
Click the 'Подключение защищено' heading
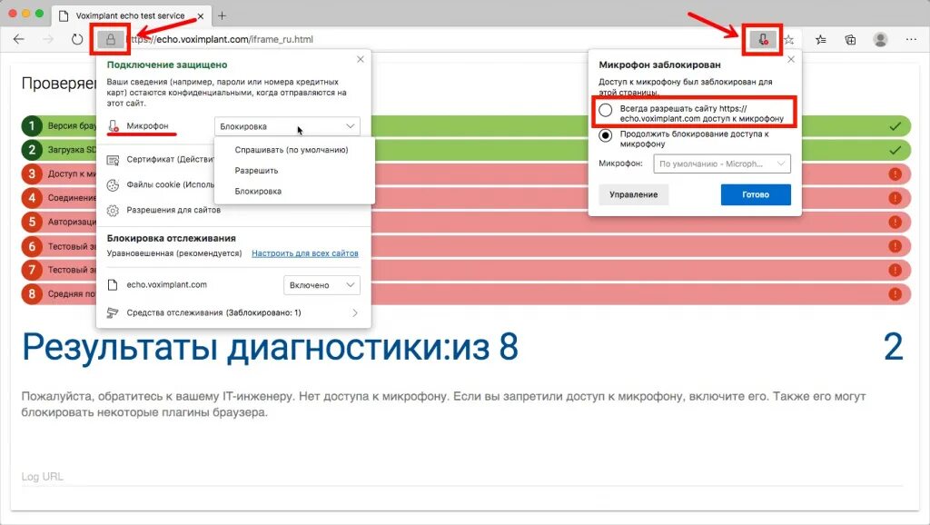click(167, 64)
